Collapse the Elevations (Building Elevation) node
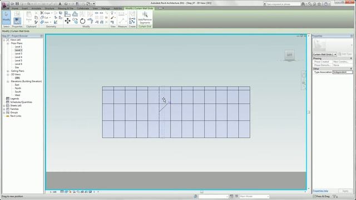 [8, 82]
